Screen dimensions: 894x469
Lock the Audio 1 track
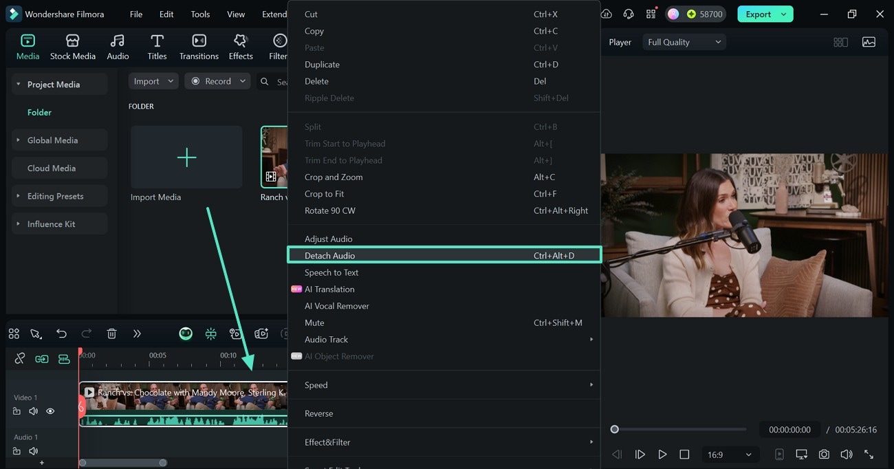pos(17,451)
